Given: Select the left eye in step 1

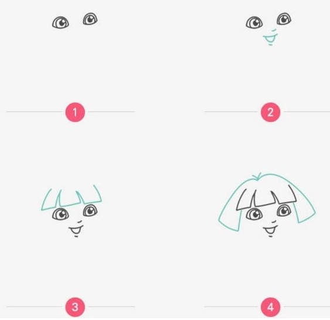Looking at the screenshot, I should pos(60,22).
